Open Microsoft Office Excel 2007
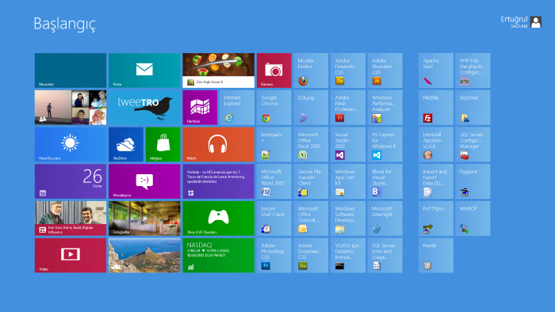This screenshot has height=312, width=555. tap(311, 144)
